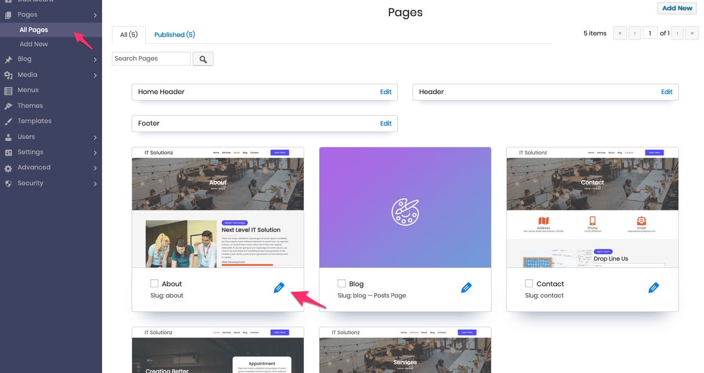The width and height of the screenshot is (704, 373).
Task: Click the Add New button
Action: pyautogui.click(x=676, y=8)
